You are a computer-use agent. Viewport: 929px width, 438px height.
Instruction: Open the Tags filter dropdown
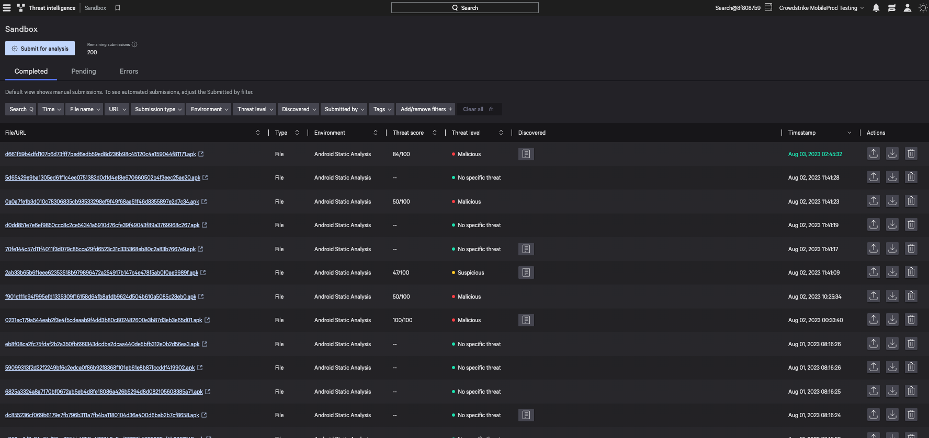[x=381, y=109]
